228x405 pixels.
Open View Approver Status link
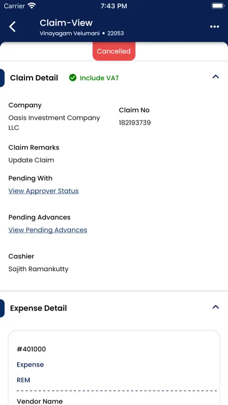44,191
